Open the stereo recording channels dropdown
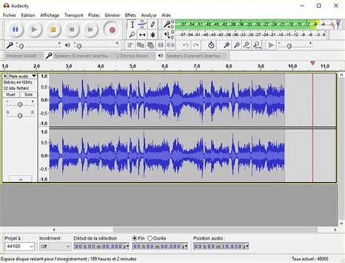345x263 pixels. coord(135,56)
